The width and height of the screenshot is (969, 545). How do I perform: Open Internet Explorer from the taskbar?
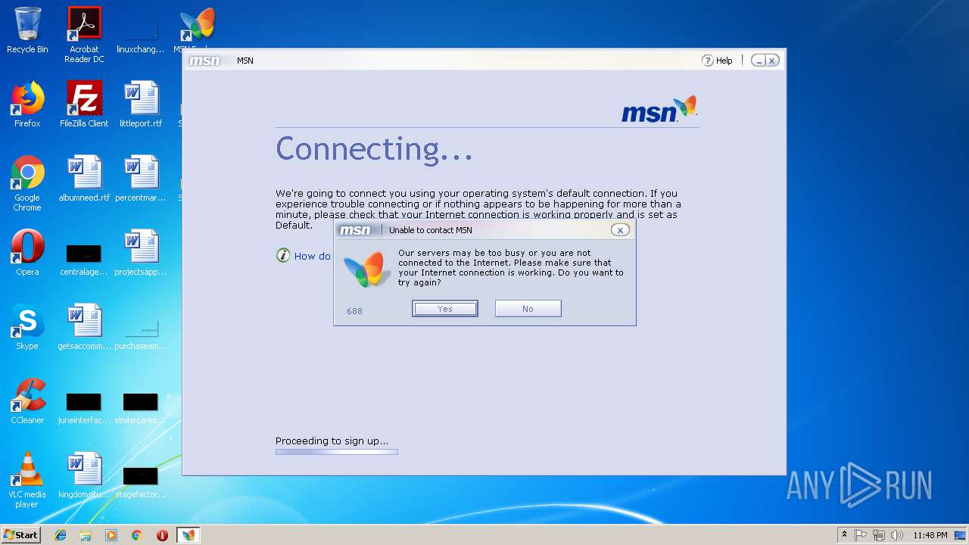coord(61,535)
